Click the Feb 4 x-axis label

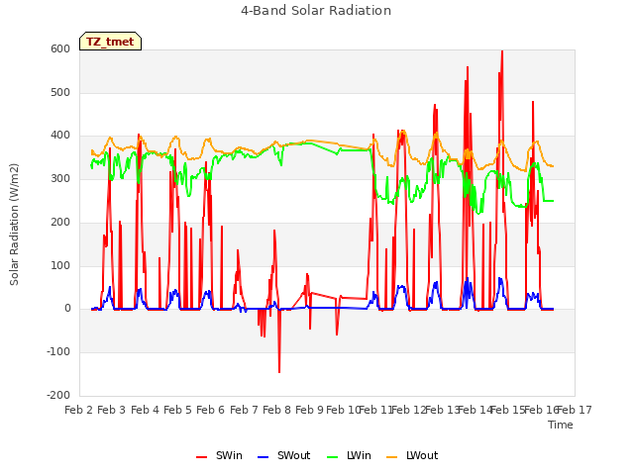[x=145, y=410]
